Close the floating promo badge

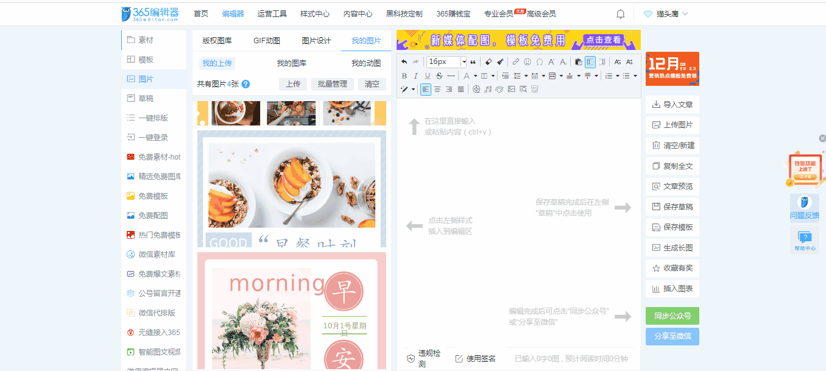pos(822,138)
